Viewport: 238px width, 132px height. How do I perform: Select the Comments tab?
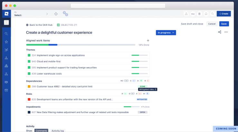[x=41, y=130]
